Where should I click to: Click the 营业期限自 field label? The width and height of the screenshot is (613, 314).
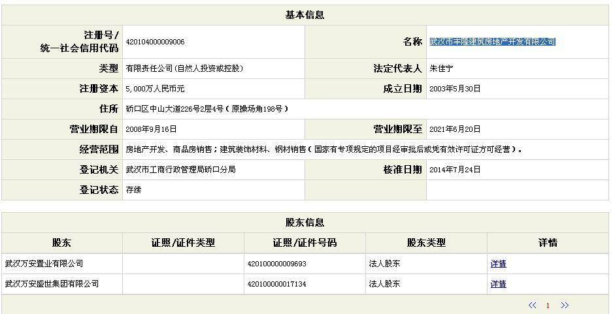94,129
